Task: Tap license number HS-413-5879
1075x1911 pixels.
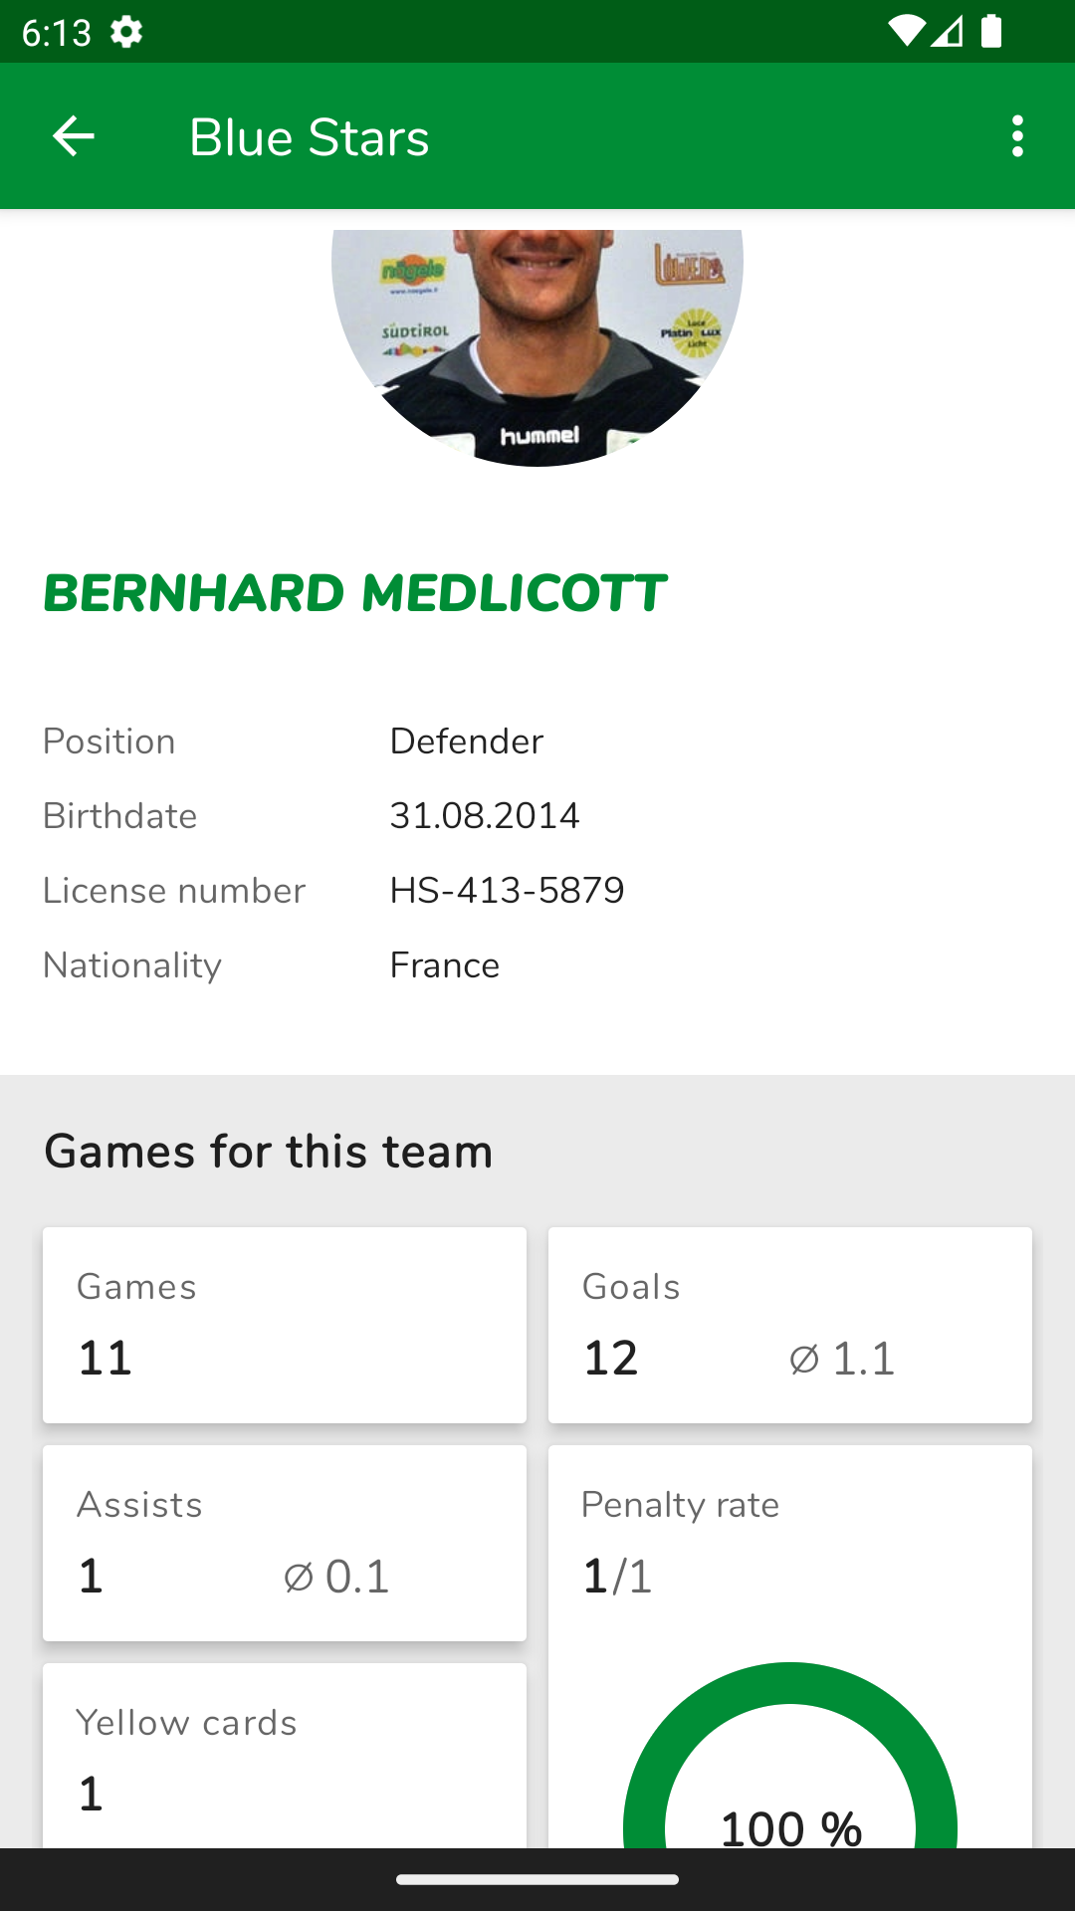Action: coord(507,891)
